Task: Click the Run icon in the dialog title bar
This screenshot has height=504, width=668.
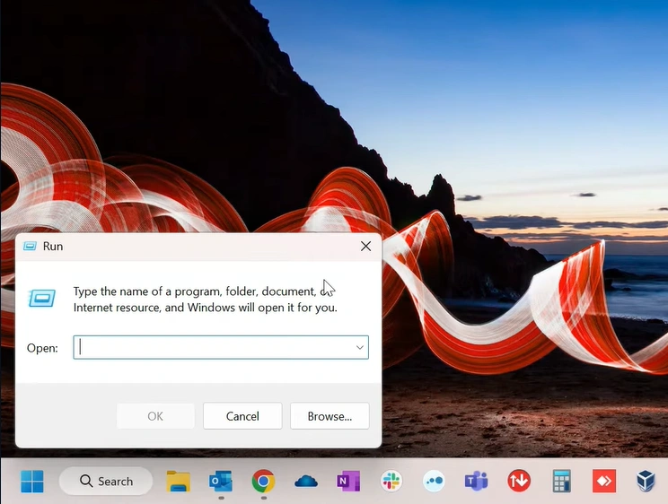Action: (x=30, y=246)
